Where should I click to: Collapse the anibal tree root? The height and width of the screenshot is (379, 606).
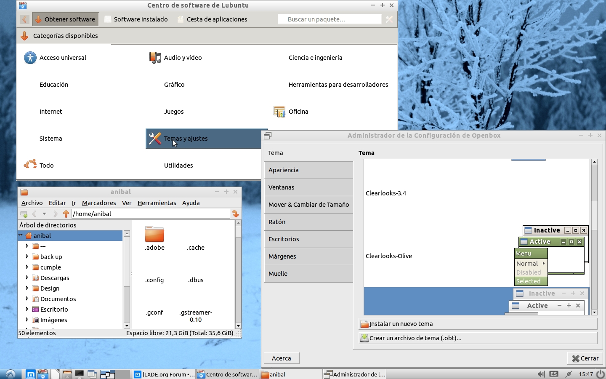[x=21, y=235]
